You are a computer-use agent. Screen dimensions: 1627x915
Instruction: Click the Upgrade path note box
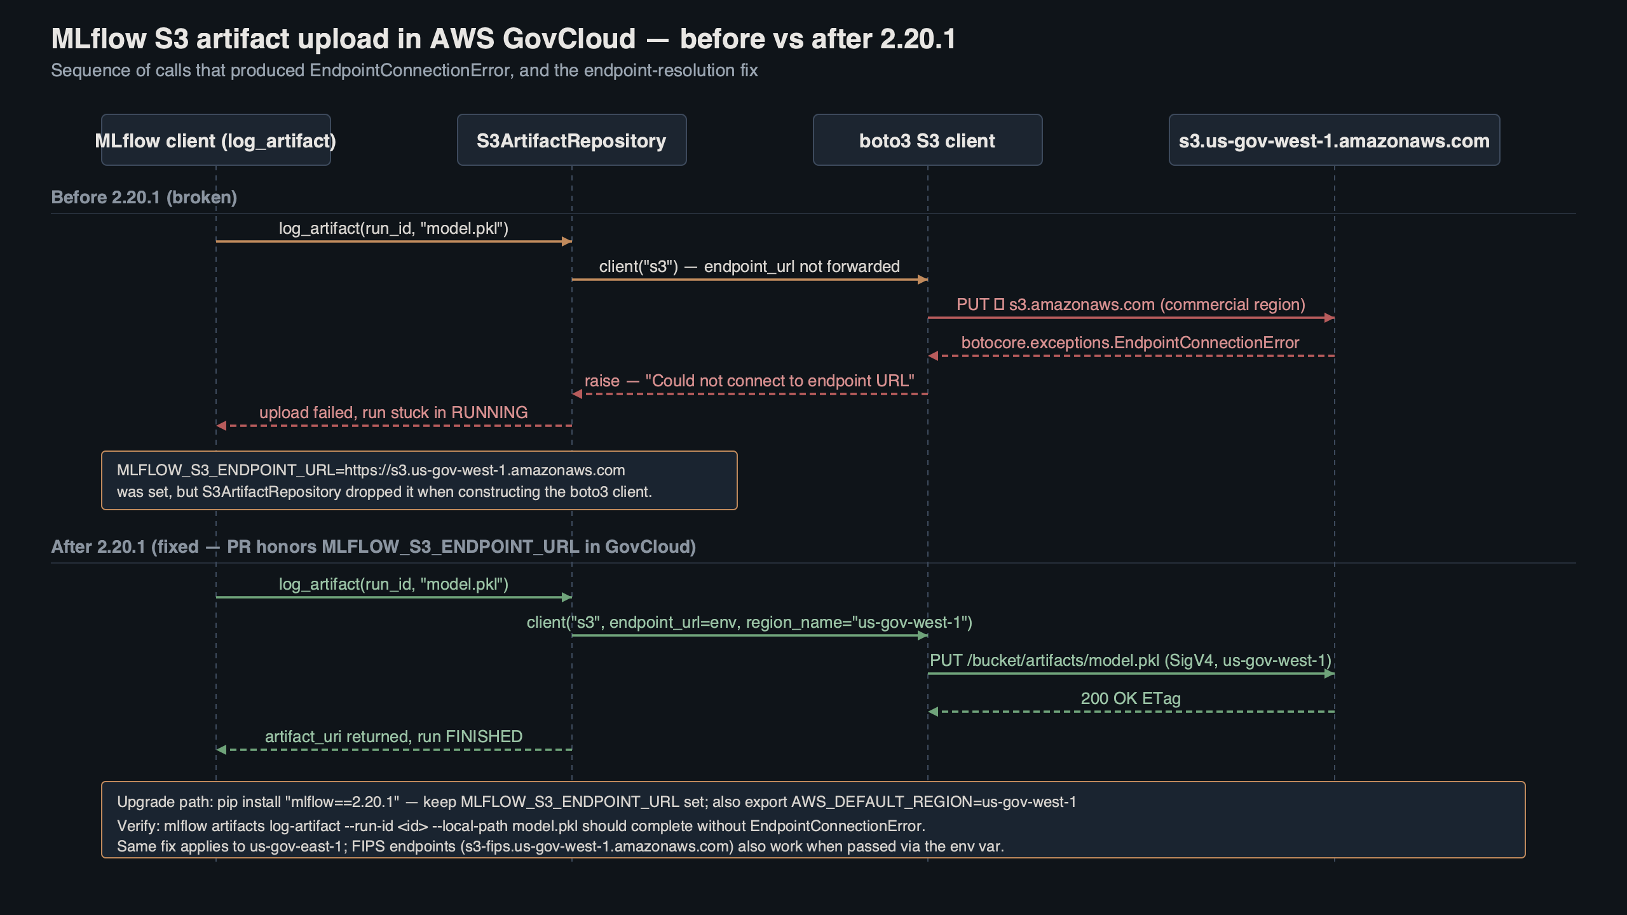(813, 823)
